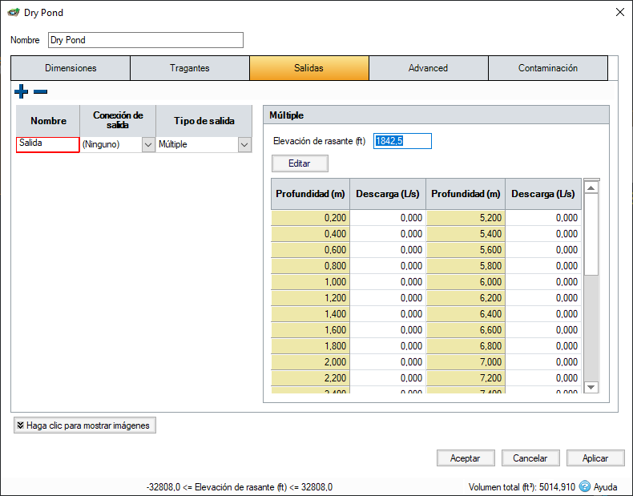Select the Profundidad cell 1,200
Screen dimensions: 633x496
pos(310,298)
